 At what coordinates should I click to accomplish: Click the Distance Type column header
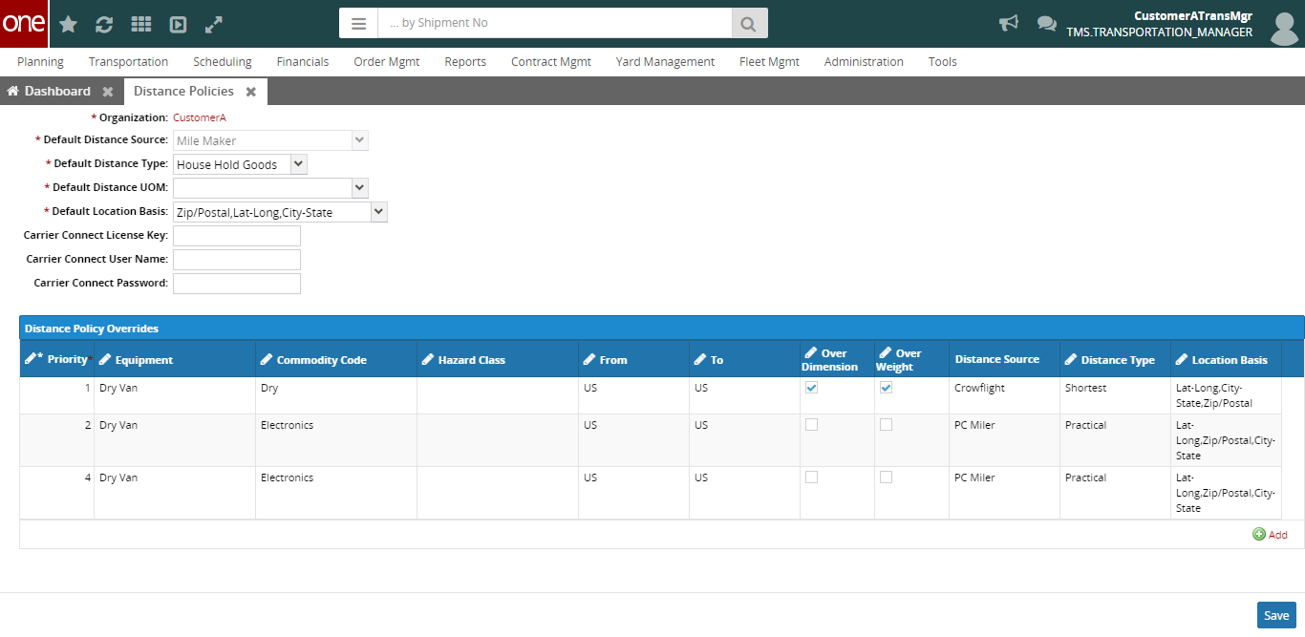[x=1115, y=359]
